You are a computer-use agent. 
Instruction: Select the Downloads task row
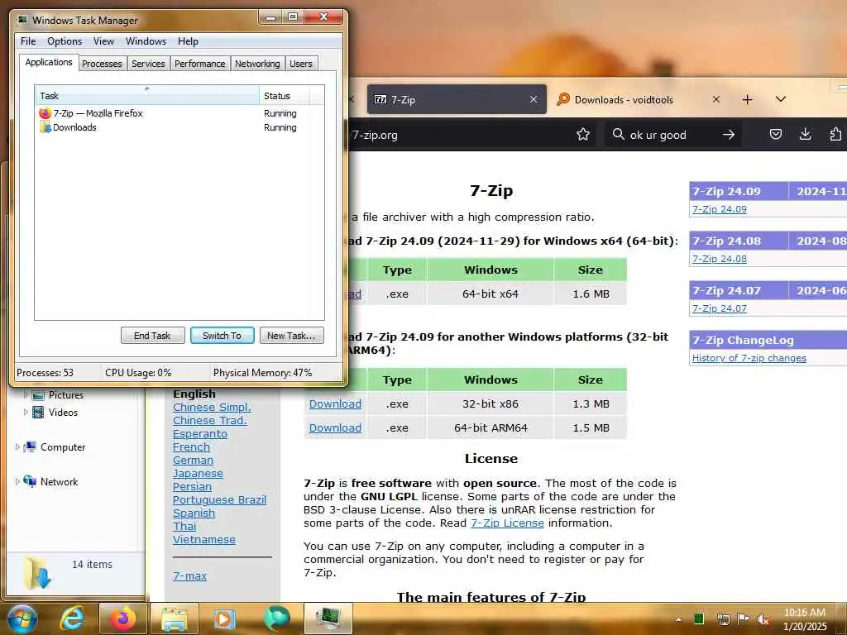point(179,127)
